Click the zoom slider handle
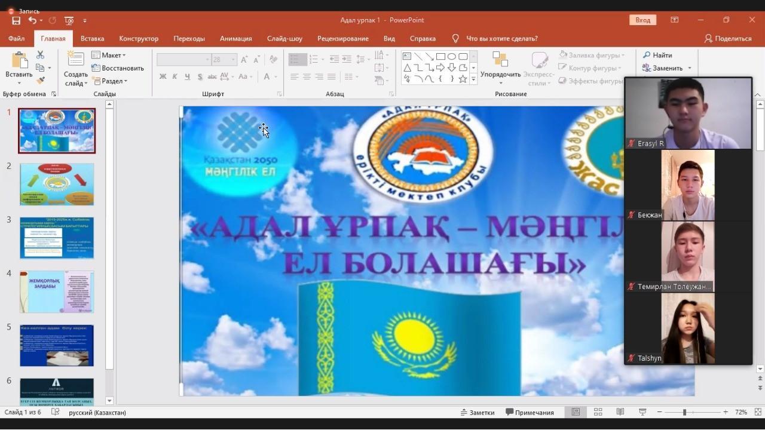 pos(684,412)
